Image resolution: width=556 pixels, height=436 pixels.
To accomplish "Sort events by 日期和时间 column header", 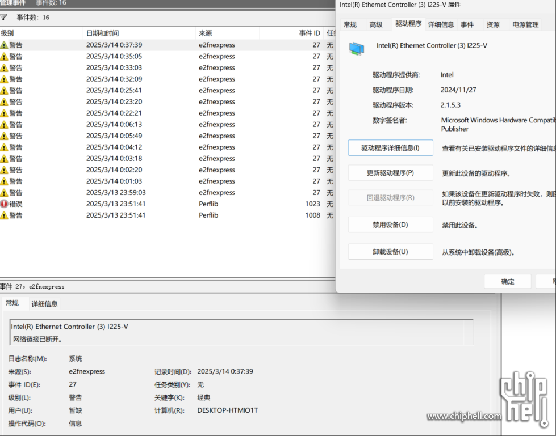I will click(139, 33).
